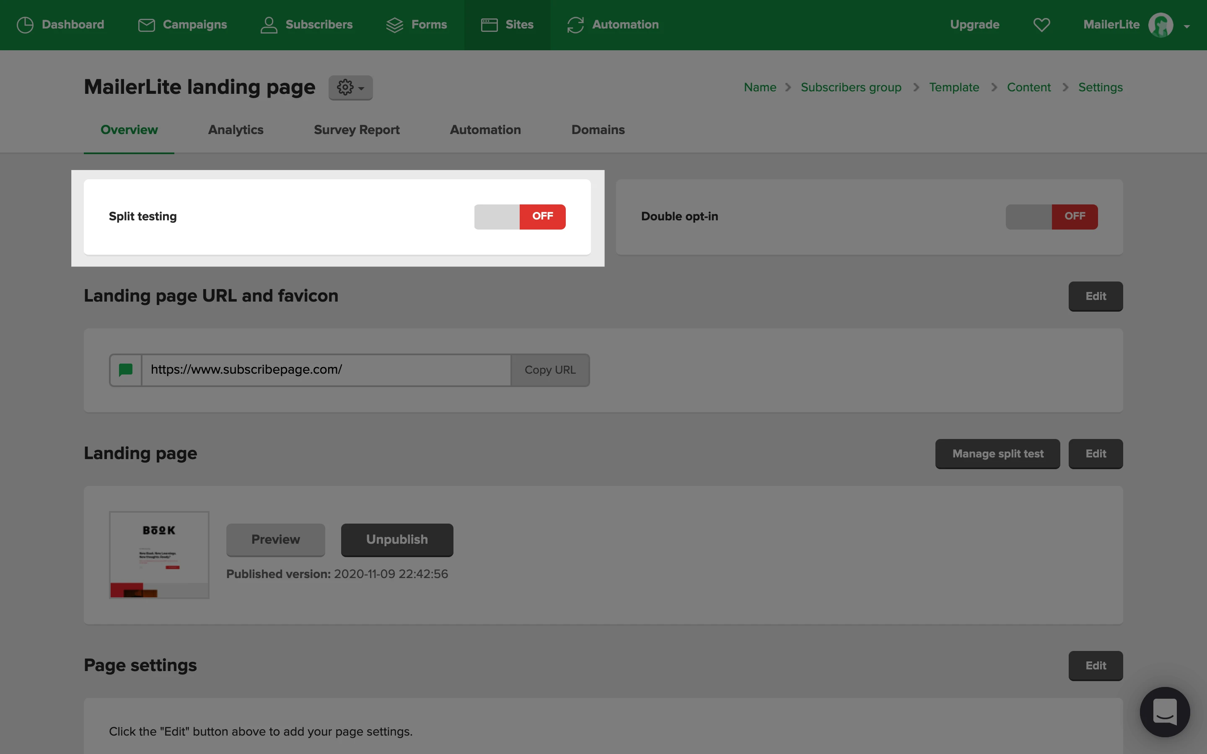This screenshot has width=1207, height=754.
Task: Click the Sites browser window icon
Action: click(489, 25)
